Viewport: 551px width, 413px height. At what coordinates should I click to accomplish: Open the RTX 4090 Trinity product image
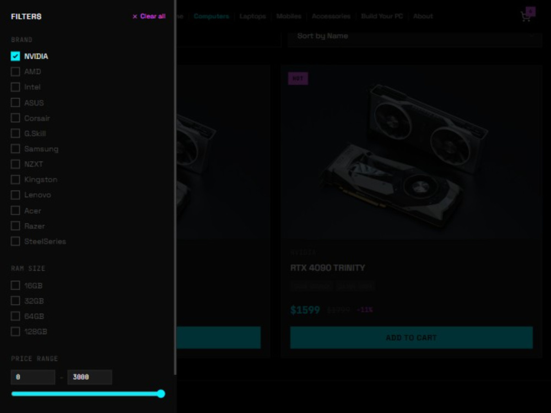411,153
